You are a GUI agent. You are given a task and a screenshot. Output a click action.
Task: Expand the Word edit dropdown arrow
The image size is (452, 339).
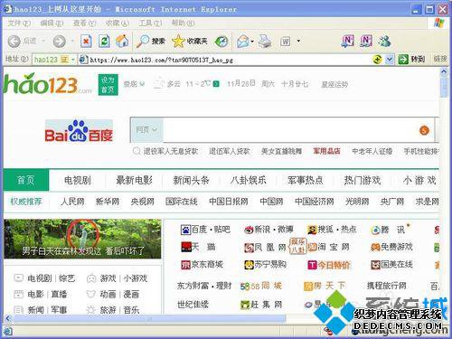[298, 41]
